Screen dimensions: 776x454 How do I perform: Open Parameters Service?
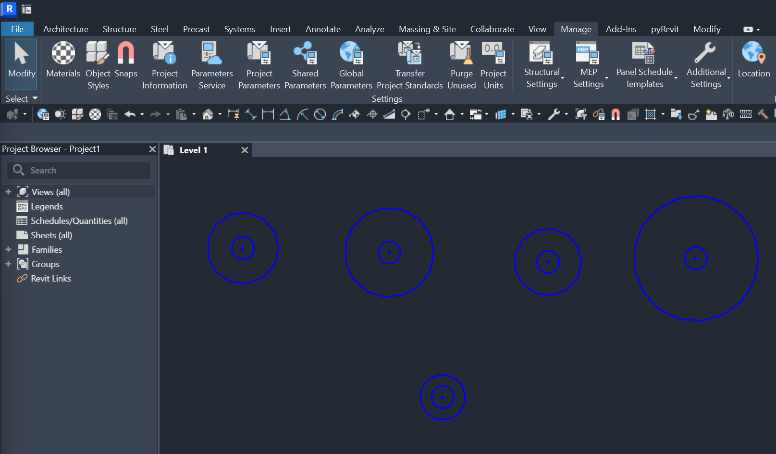[x=212, y=65]
